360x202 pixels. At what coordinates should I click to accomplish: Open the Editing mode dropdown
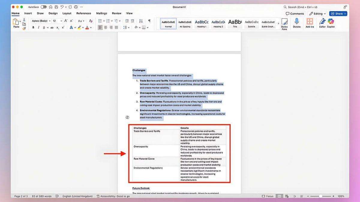point(317,13)
